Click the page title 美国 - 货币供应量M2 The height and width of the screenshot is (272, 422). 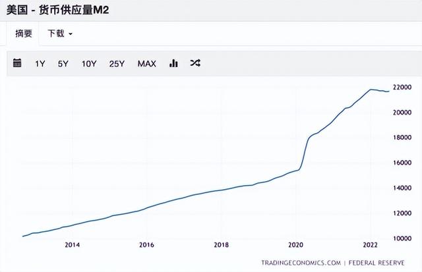click(57, 11)
